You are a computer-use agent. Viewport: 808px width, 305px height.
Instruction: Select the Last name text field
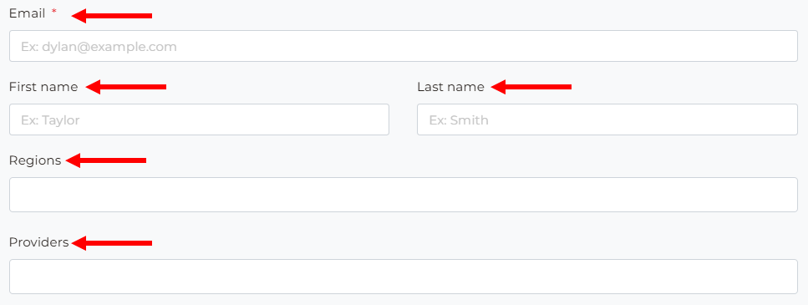[607, 119]
